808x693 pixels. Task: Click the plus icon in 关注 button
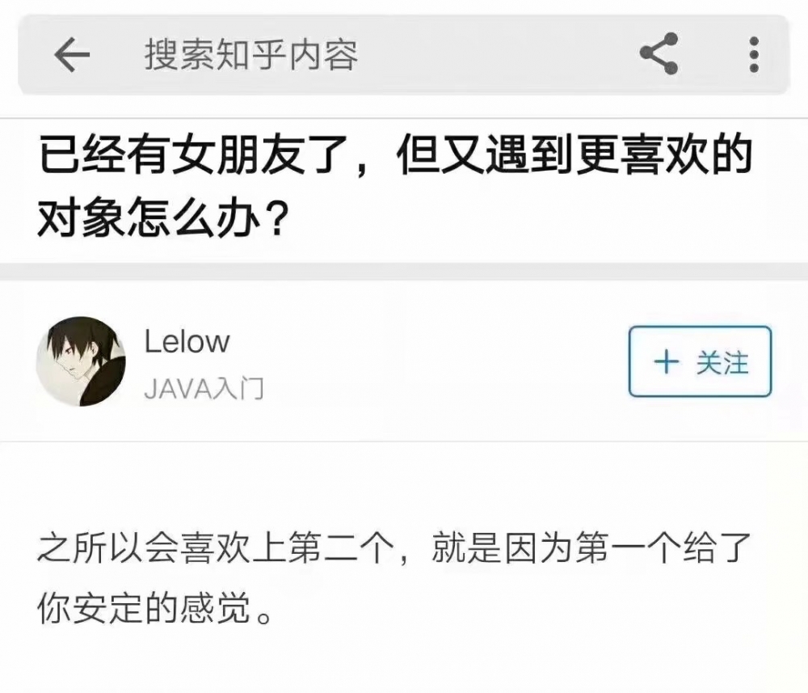pyautogui.click(x=667, y=361)
